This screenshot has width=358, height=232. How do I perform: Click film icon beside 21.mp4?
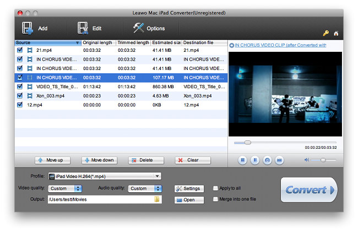[30, 50]
